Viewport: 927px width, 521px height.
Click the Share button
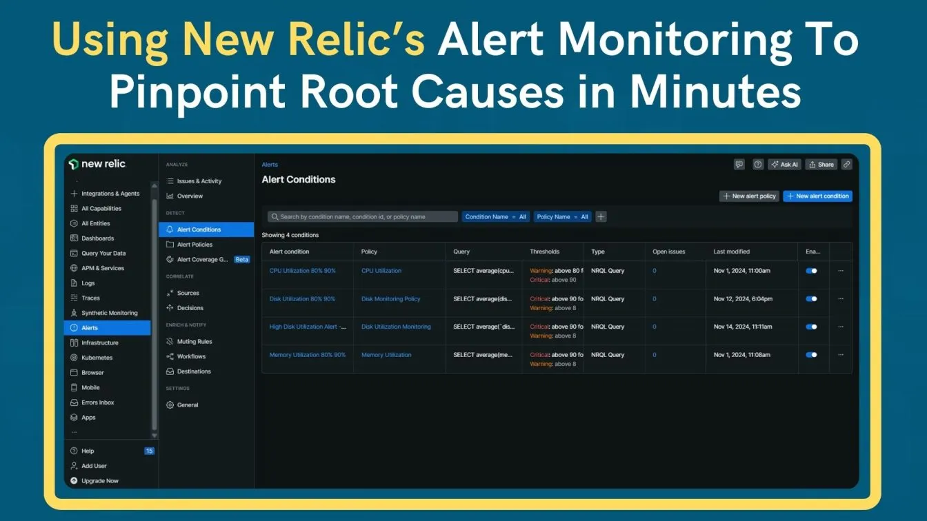[x=821, y=165]
